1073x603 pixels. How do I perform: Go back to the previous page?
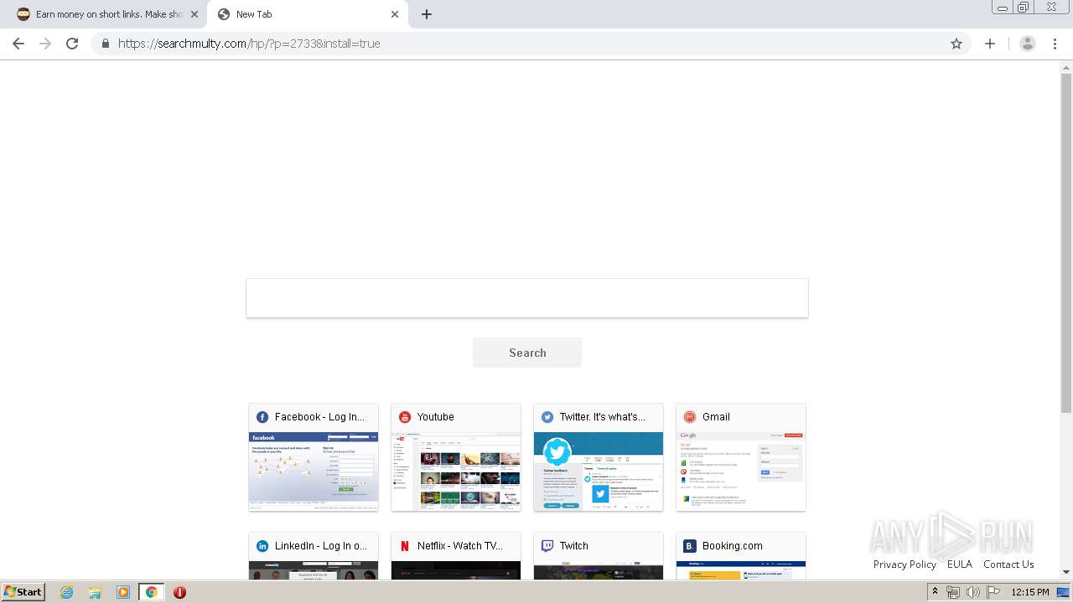pos(18,44)
